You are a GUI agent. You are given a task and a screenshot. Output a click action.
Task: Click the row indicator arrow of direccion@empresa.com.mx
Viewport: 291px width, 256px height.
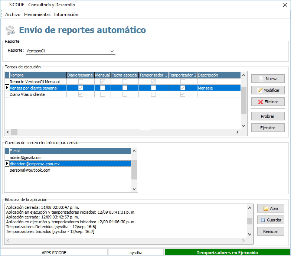[x=7, y=163]
